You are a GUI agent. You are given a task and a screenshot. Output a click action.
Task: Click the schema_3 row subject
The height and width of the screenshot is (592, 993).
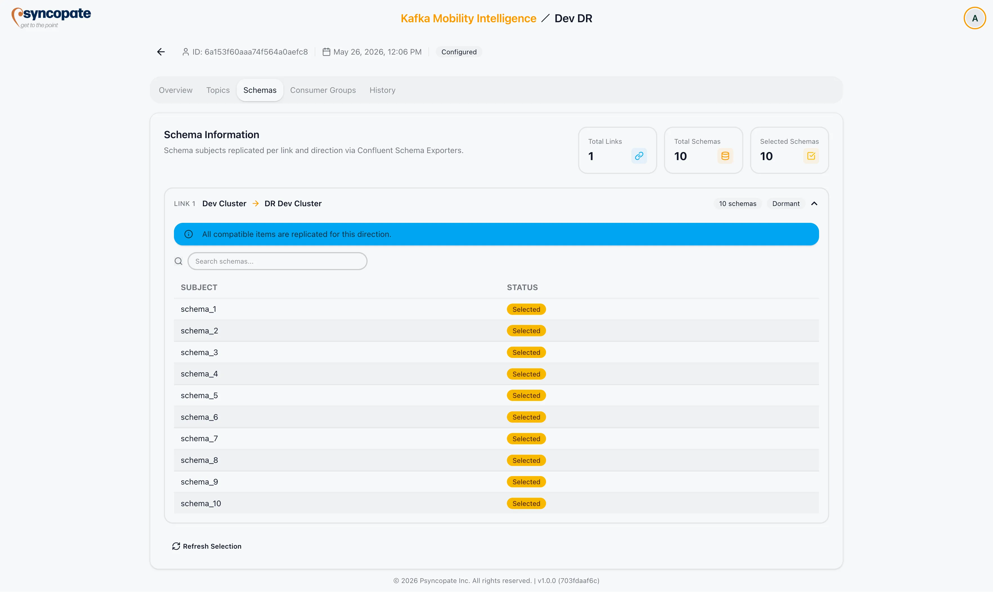coord(199,352)
